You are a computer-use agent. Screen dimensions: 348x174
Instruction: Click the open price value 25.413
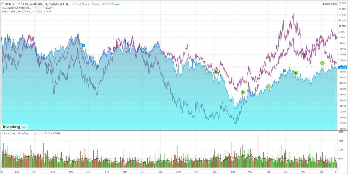point(85,4)
